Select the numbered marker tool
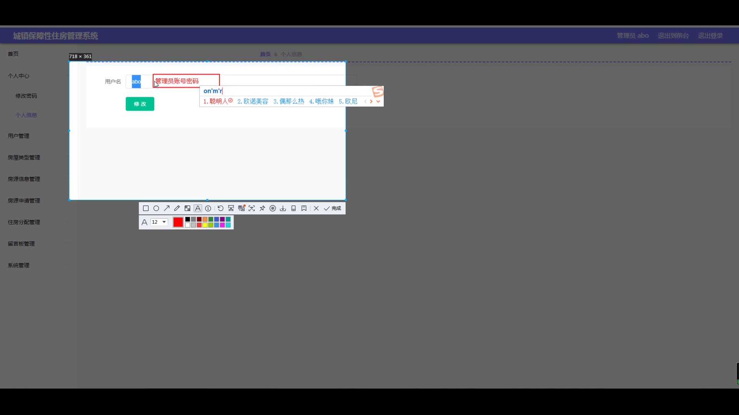The width and height of the screenshot is (739, 415). point(208,208)
